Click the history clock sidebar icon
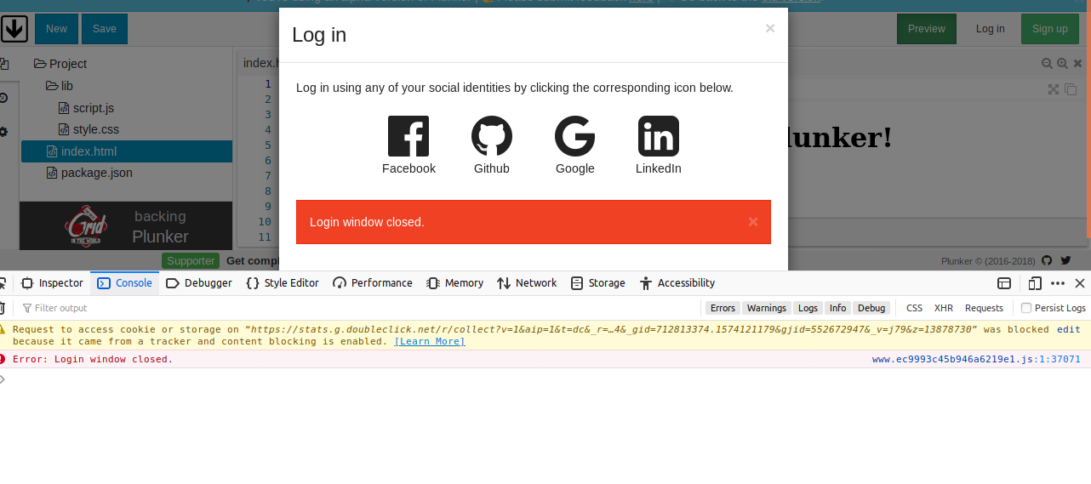Viewport: 1091px width, 484px height. point(3,98)
